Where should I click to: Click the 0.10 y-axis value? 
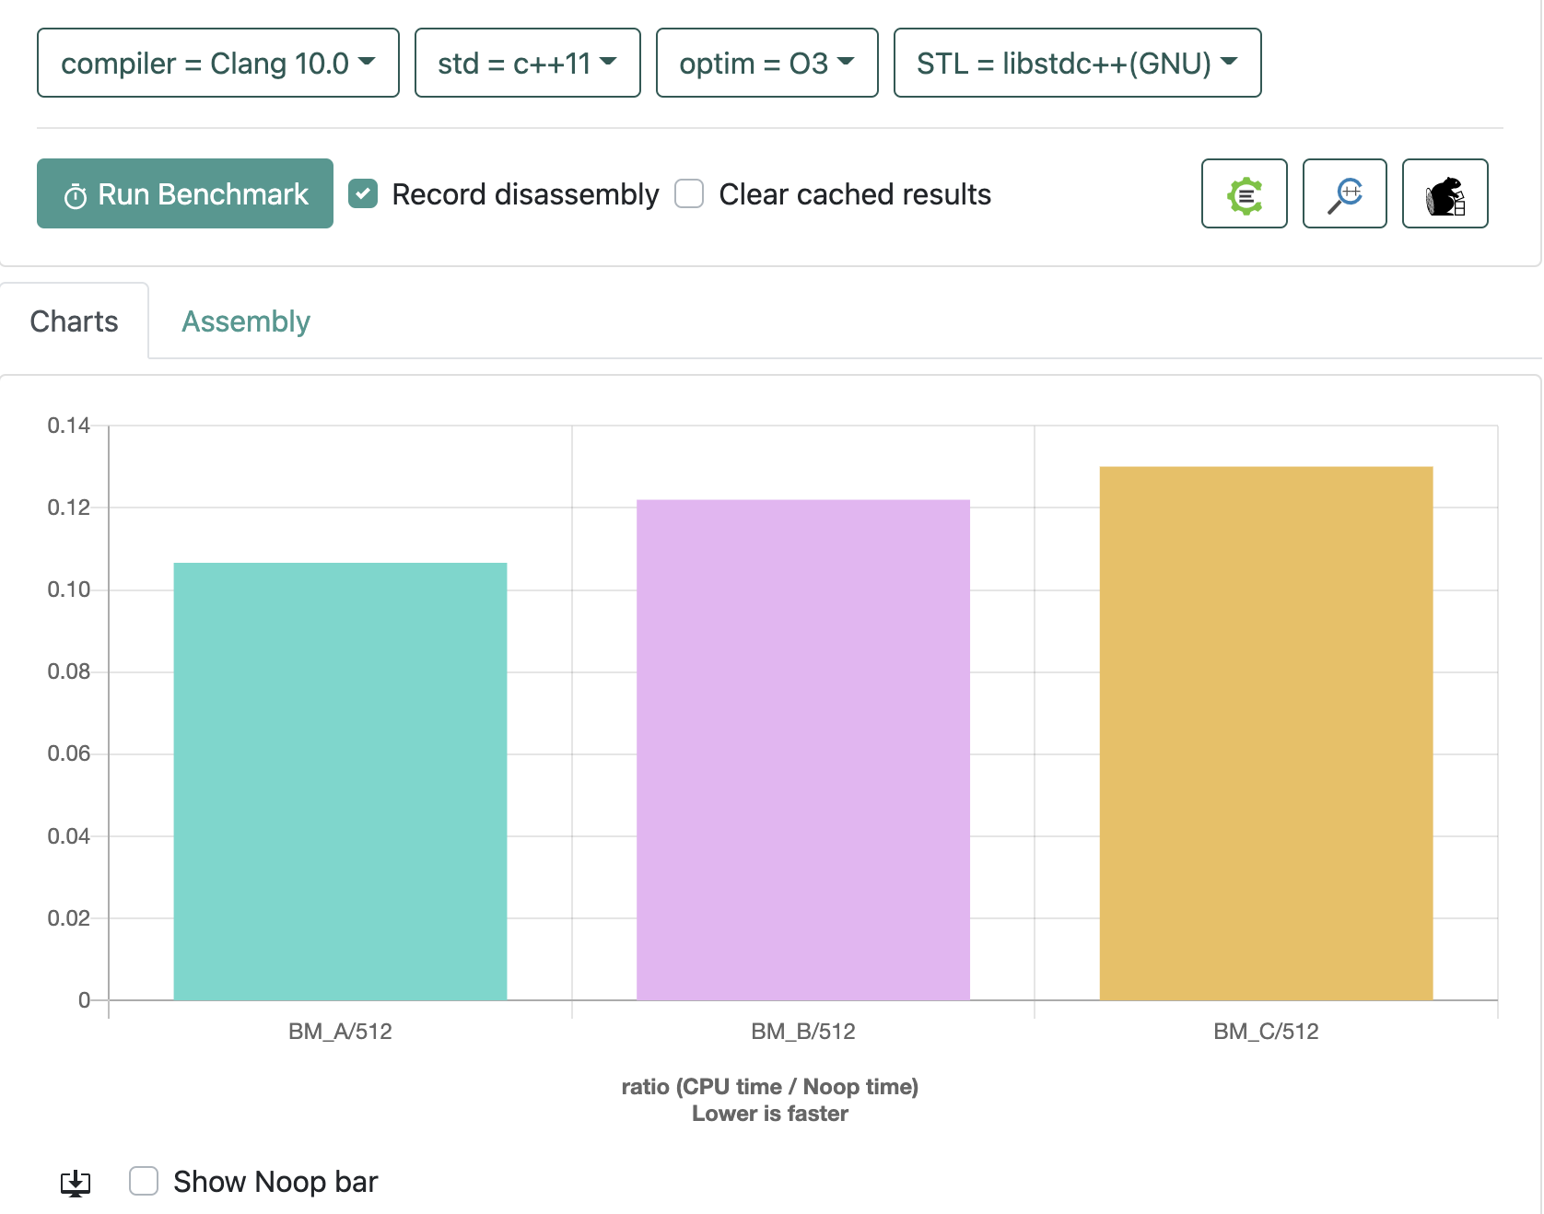coord(69,589)
